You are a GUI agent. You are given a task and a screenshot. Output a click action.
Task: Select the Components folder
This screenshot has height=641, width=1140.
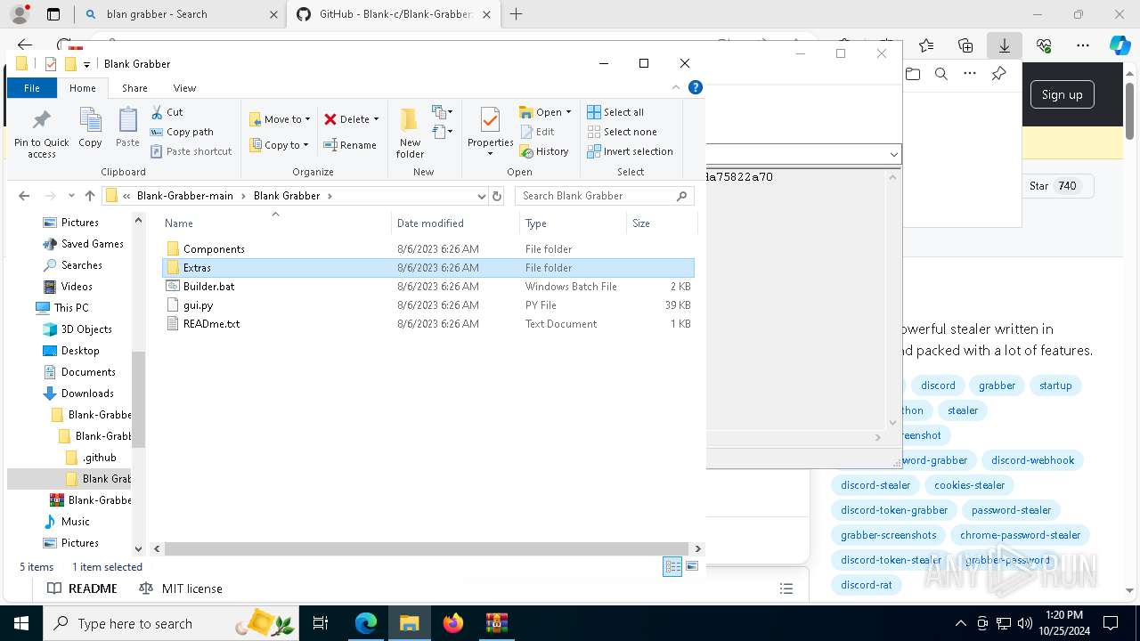tap(214, 249)
